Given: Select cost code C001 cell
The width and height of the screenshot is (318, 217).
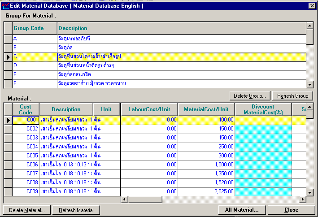Looking at the screenshot, I should pyautogui.click(x=26, y=120).
